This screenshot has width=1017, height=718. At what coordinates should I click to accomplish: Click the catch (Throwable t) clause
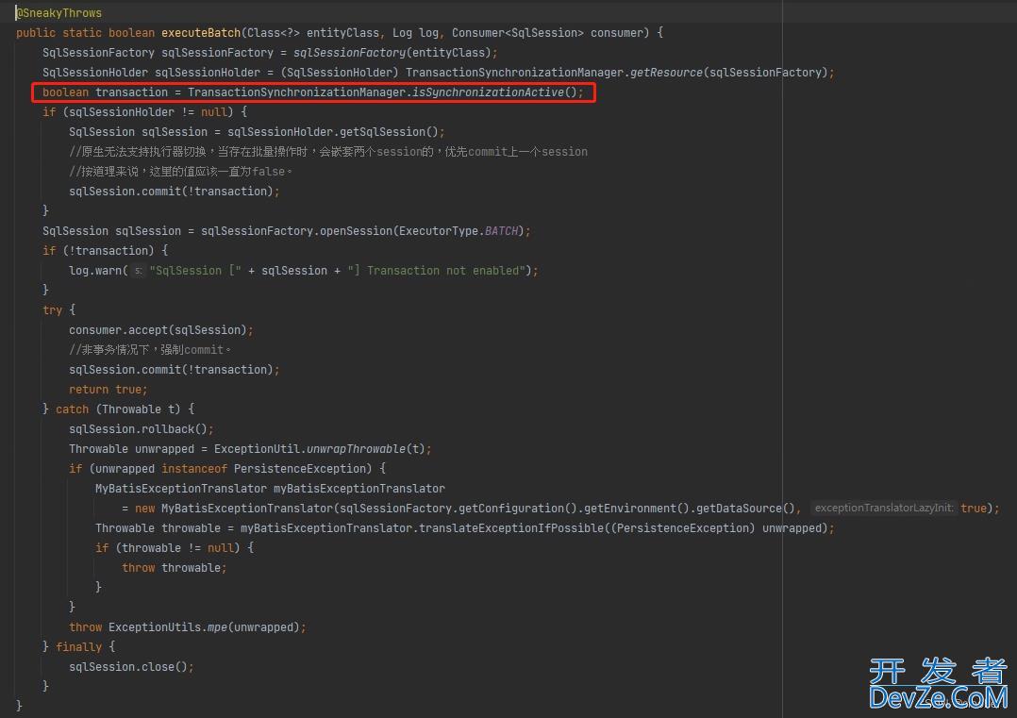click(x=118, y=409)
